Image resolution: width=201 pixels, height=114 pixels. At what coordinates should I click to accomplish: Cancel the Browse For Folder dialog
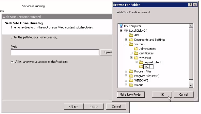coord(184,95)
